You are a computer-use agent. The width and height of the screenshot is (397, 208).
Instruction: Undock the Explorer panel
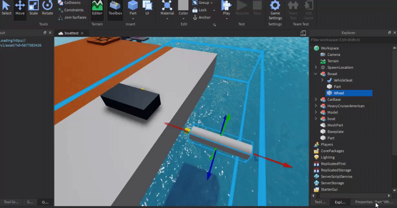[389, 32]
